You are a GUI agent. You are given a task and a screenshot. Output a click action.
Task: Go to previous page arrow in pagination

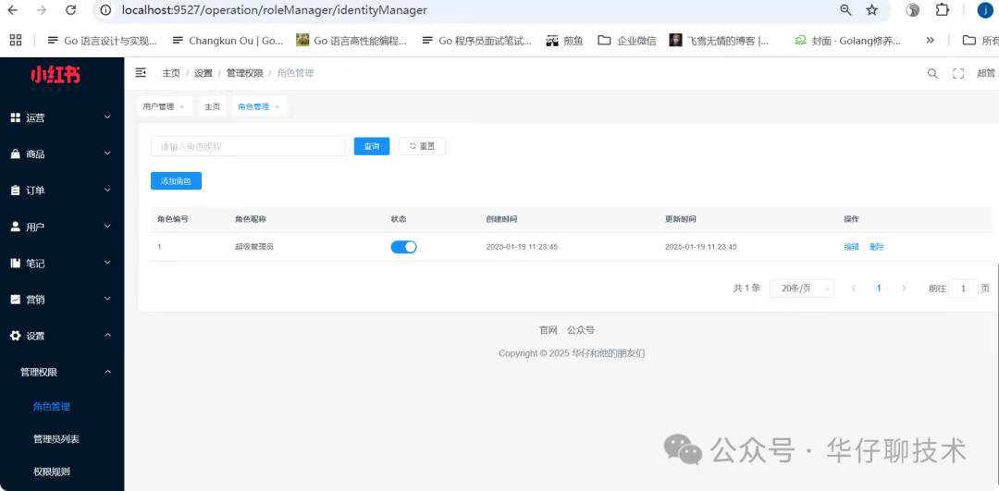point(854,288)
